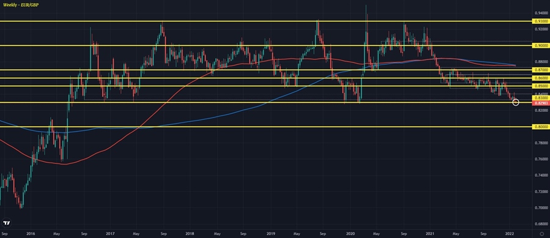Click the 2017 label on time axis
550x238 pixels.
coord(110,233)
